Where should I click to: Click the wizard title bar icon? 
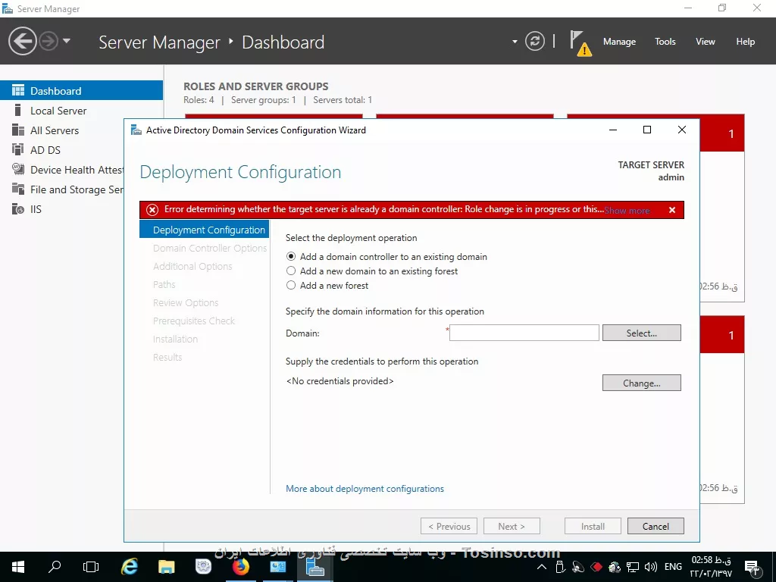(x=136, y=130)
